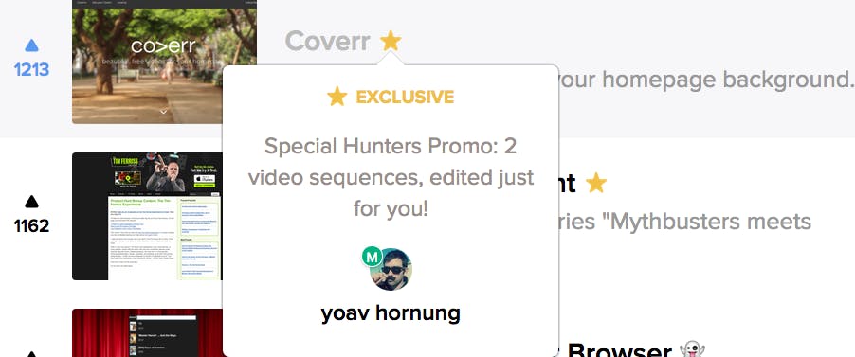Viewport: 855px width, 357px height.
Task: Click the Special Hunters Promo description
Action: (391, 178)
